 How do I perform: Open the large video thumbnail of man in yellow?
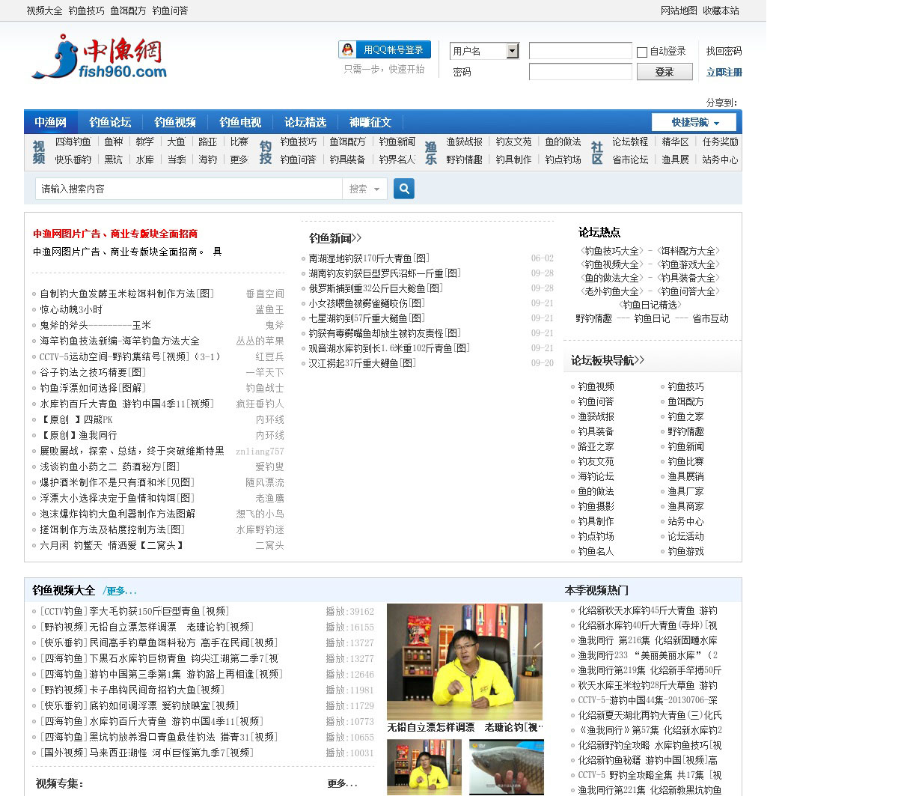tap(465, 661)
